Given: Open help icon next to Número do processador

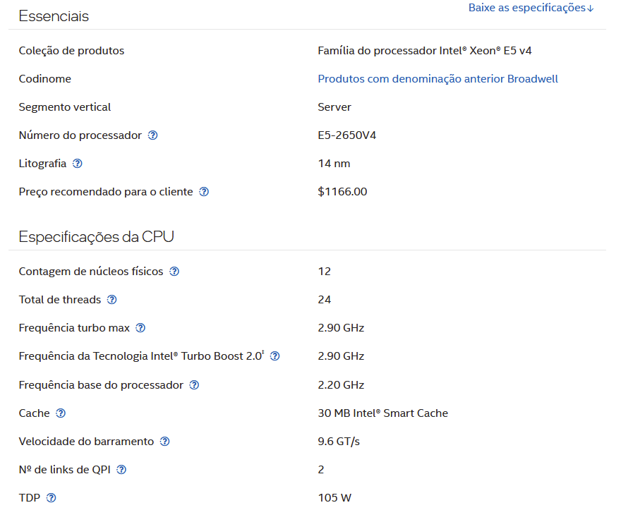Looking at the screenshot, I should click(152, 135).
